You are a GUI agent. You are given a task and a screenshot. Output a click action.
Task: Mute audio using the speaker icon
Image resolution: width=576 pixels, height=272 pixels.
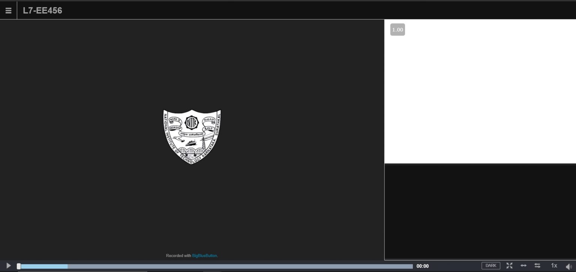pos(568,266)
